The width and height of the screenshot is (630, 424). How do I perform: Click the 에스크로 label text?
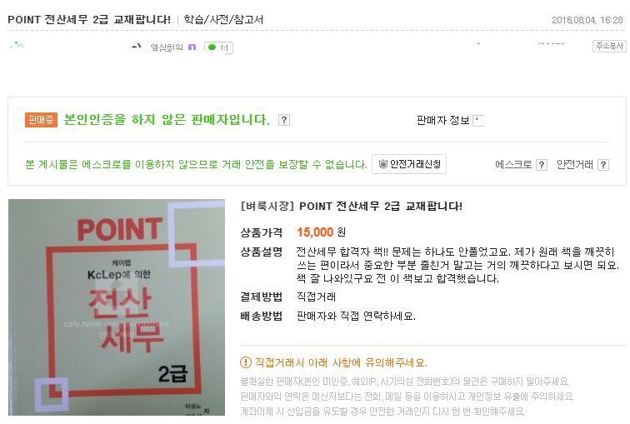click(x=513, y=165)
